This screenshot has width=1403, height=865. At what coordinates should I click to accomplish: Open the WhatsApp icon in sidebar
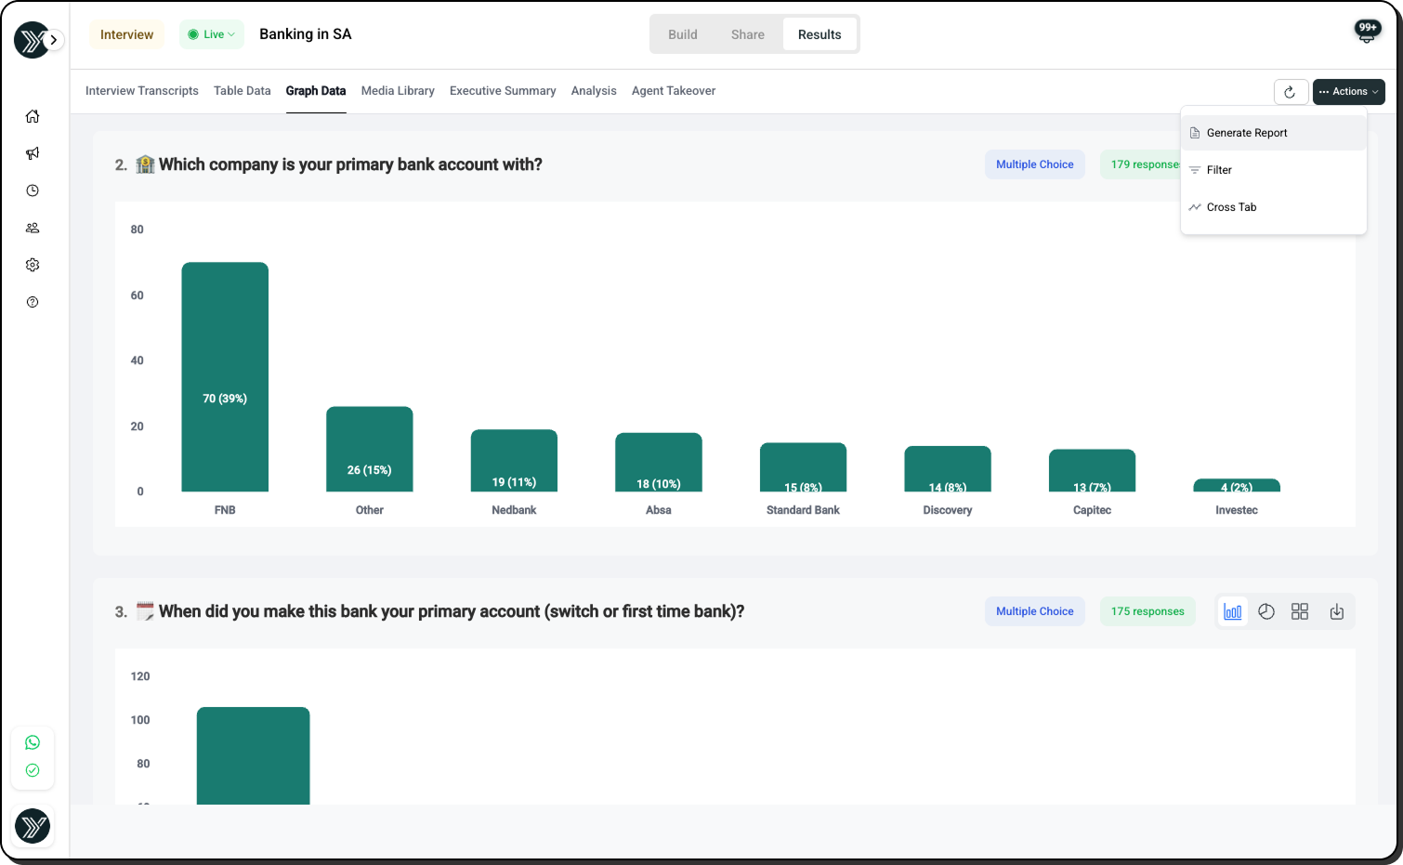tap(33, 742)
